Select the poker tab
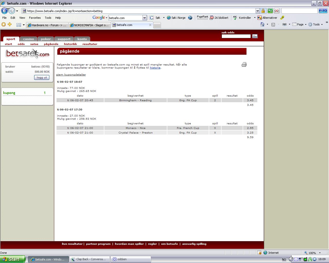This screenshot has width=329, height=263. 46,39
